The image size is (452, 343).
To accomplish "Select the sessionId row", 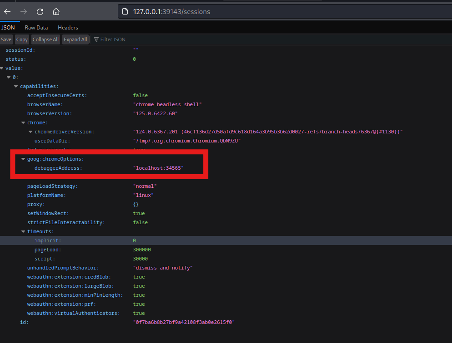I will (226, 50).
